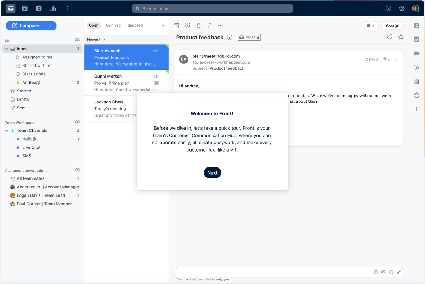The width and height of the screenshot is (425, 284).
Task: Open Shopify integration icon
Action: pos(416,81)
